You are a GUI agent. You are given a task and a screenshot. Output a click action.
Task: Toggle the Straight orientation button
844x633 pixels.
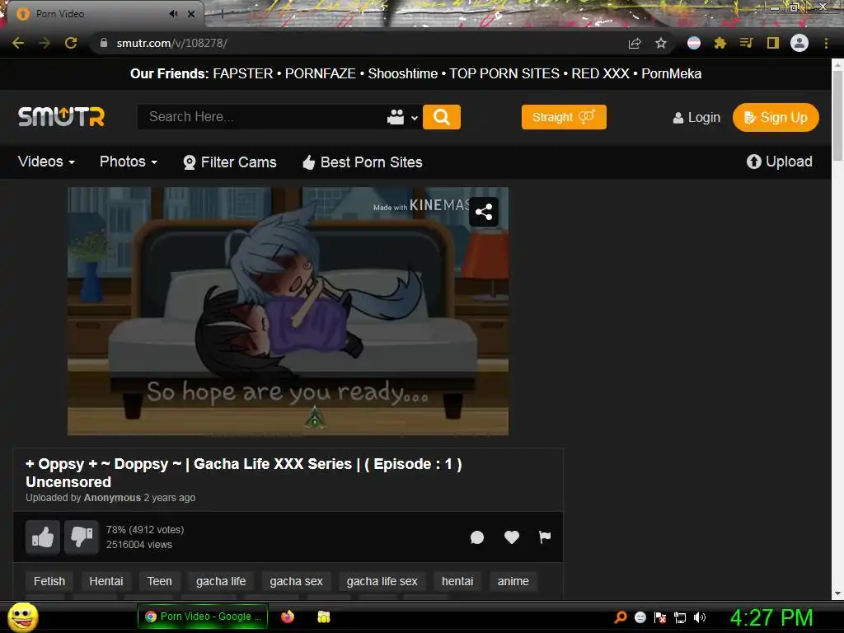pyautogui.click(x=564, y=117)
